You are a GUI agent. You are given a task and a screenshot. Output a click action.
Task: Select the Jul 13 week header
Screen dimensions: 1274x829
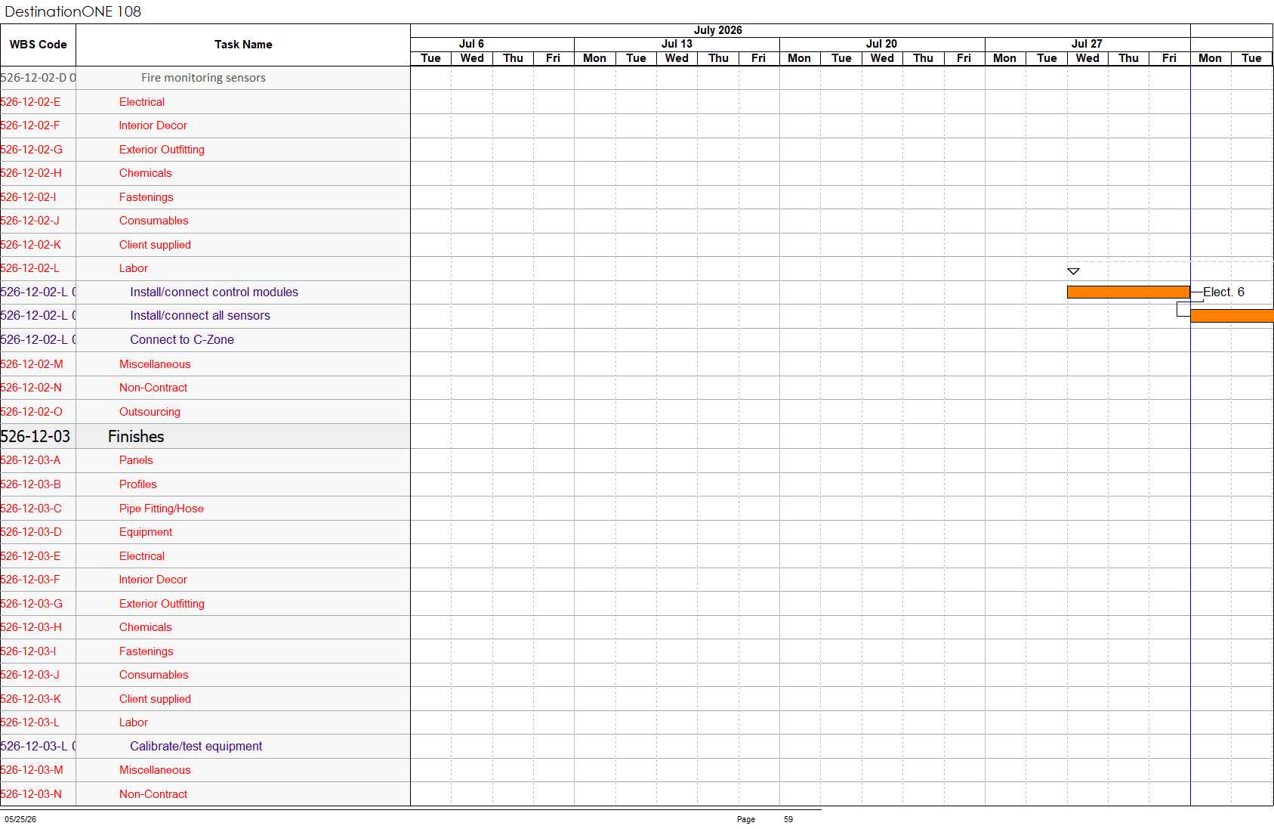677,44
